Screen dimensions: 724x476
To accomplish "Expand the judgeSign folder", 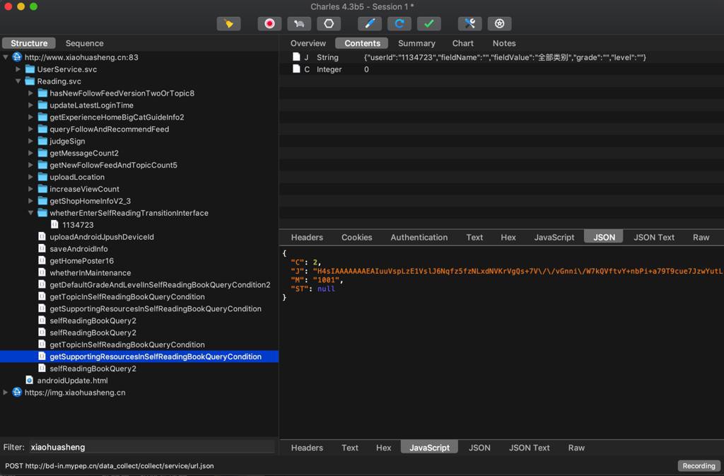I will click(30, 141).
